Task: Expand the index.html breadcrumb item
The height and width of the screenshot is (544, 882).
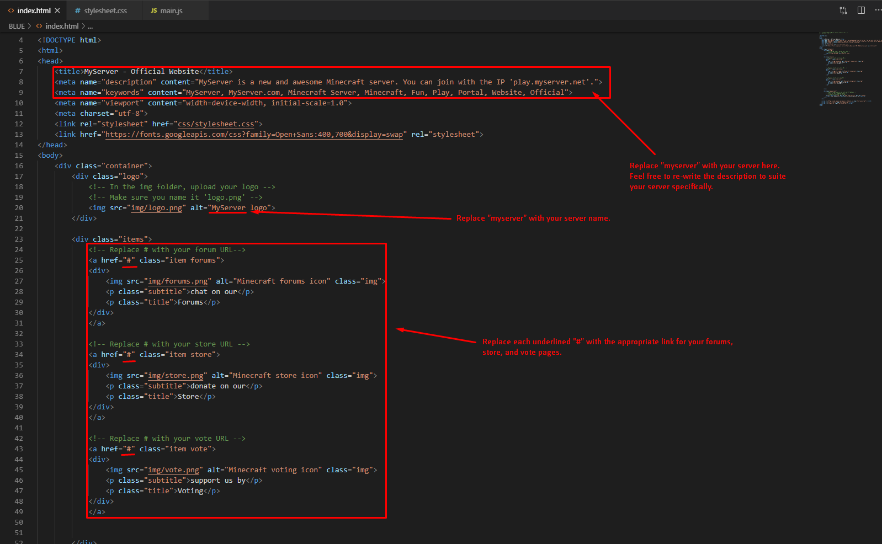Action: tap(62, 26)
